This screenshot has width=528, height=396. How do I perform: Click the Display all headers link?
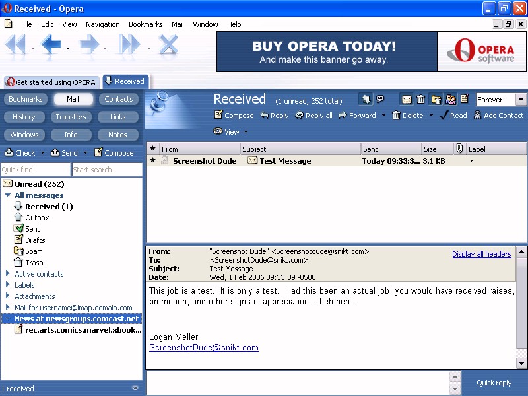tap(482, 254)
